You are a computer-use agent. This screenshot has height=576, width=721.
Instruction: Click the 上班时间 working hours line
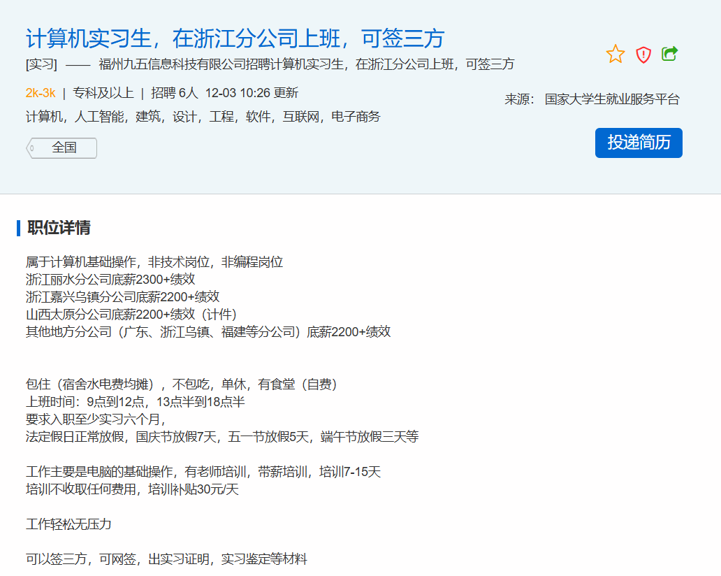pos(135,402)
